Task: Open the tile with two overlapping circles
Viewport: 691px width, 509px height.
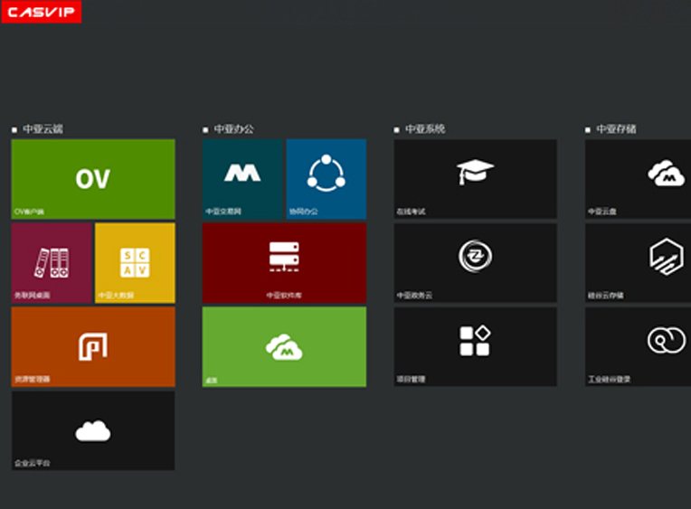Action: [639, 346]
